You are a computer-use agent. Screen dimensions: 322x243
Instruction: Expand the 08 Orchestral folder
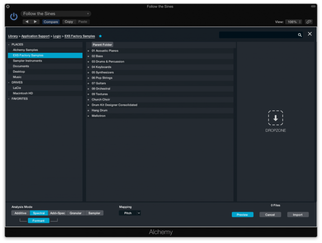pyautogui.click(x=88, y=89)
